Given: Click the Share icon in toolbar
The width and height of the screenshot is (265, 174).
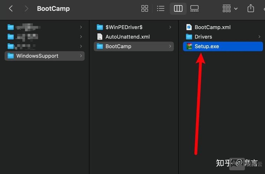Looking at the screenshot, I should (x=251, y=9).
